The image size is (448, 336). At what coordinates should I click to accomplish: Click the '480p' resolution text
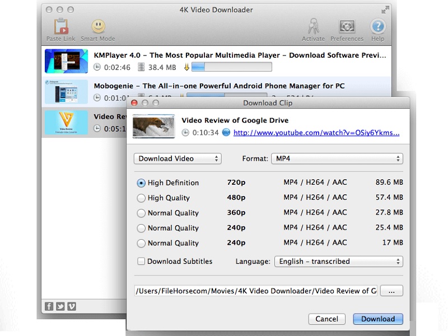pyautogui.click(x=236, y=198)
